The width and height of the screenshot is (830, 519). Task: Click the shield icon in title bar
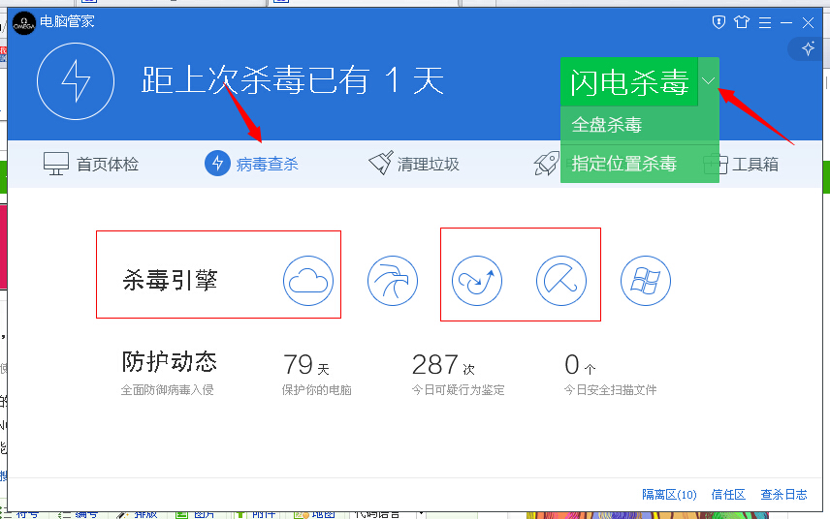[x=718, y=22]
